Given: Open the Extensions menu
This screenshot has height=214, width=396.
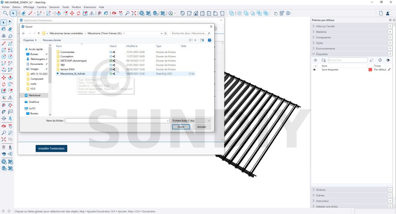Looking at the screenshot, I should click(90, 7).
